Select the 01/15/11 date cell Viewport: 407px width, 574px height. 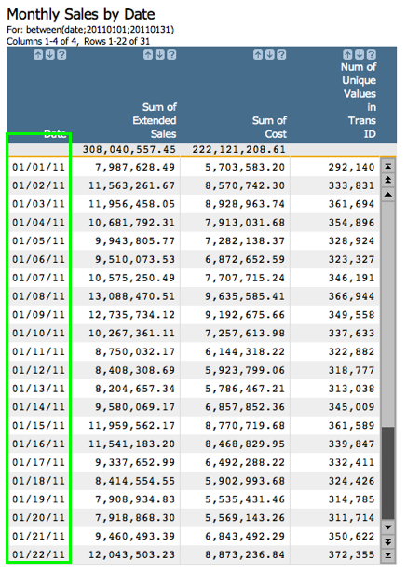38,425
